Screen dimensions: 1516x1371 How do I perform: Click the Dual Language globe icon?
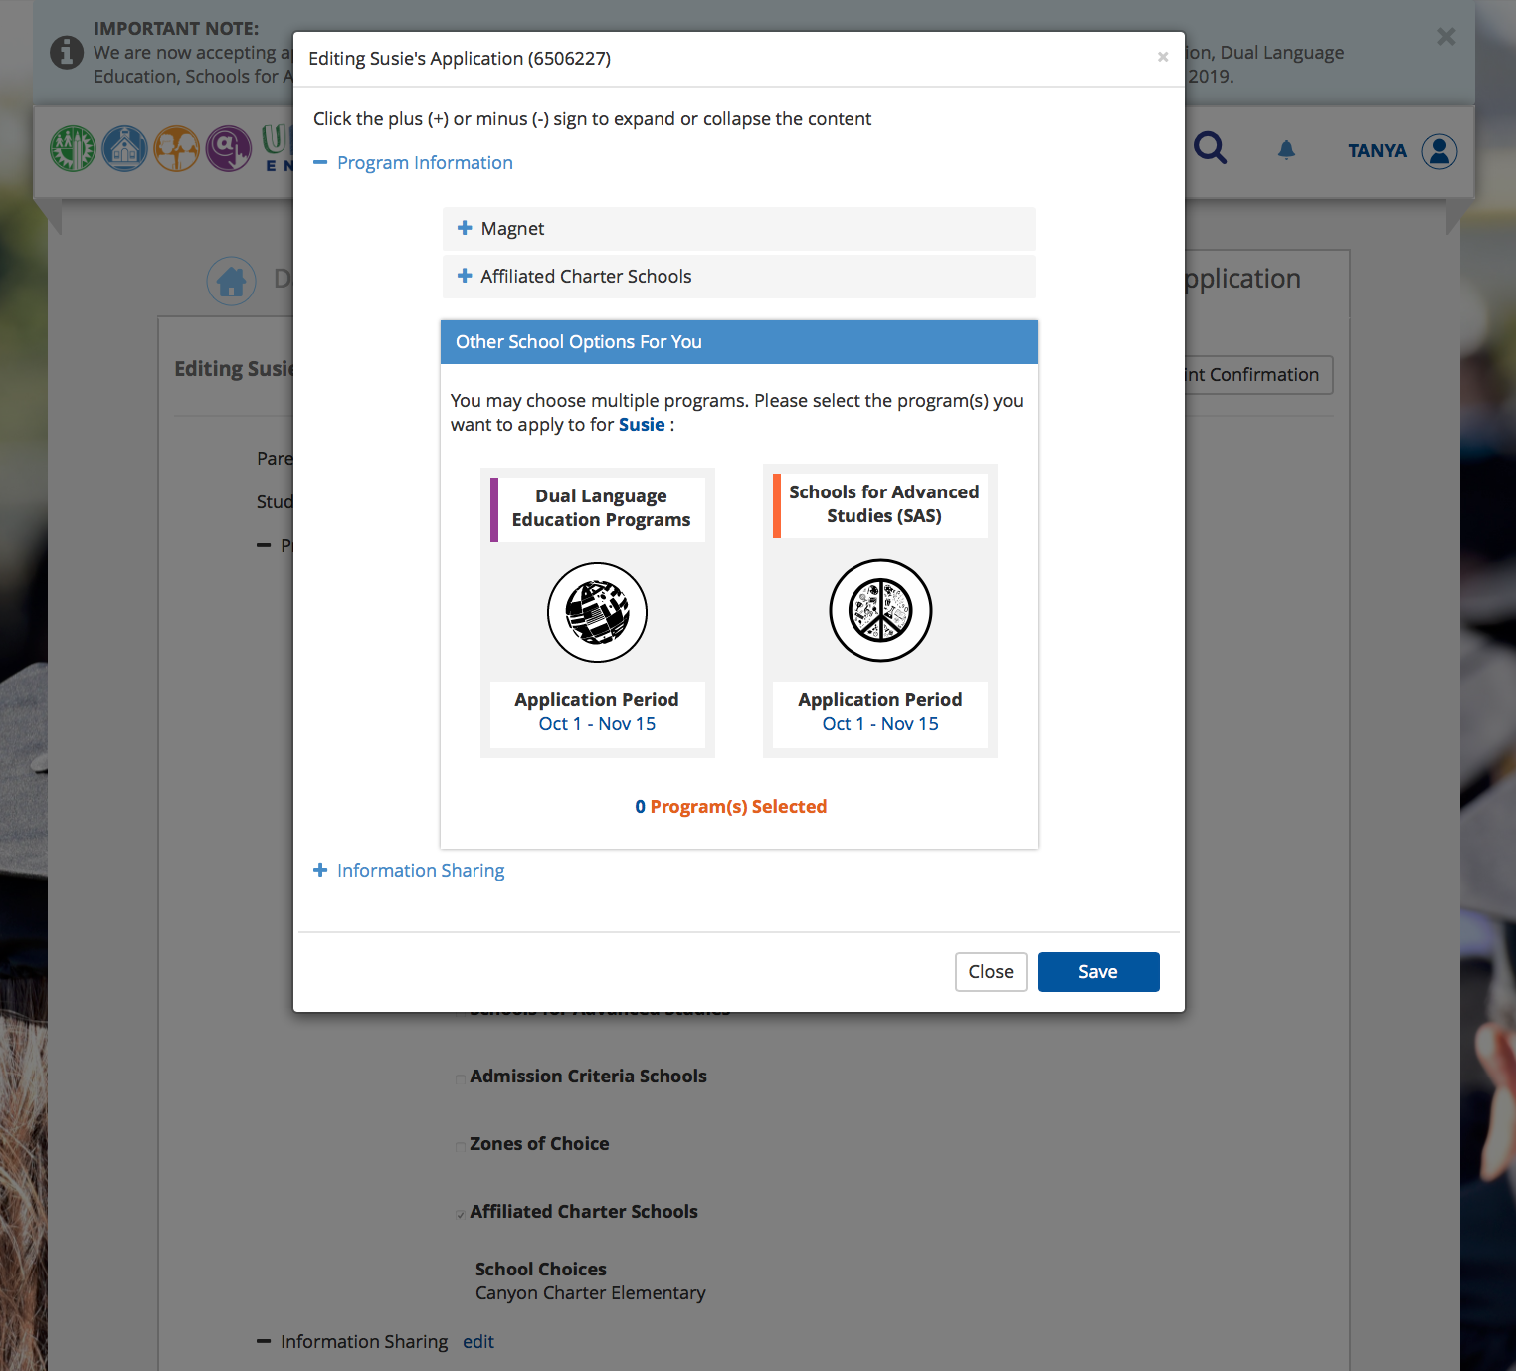[597, 612]
